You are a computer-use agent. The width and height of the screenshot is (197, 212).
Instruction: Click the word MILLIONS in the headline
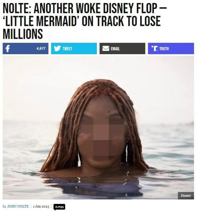click(x=23, y=34)
